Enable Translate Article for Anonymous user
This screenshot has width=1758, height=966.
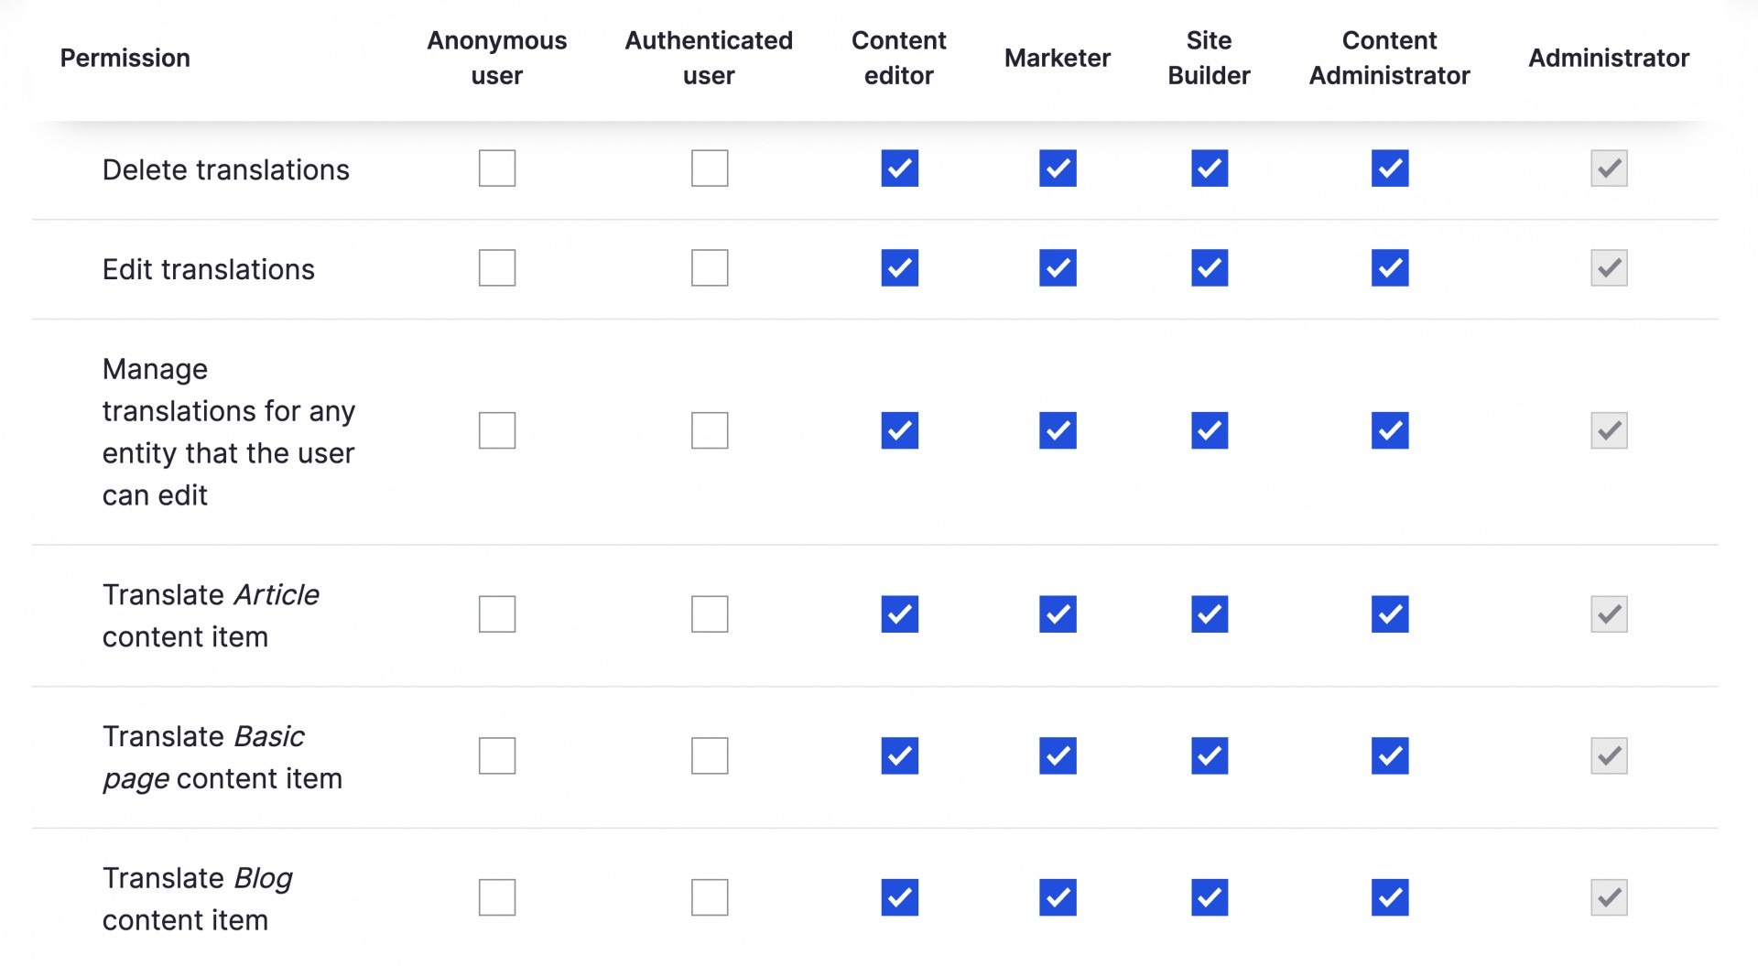click(497, 614)
